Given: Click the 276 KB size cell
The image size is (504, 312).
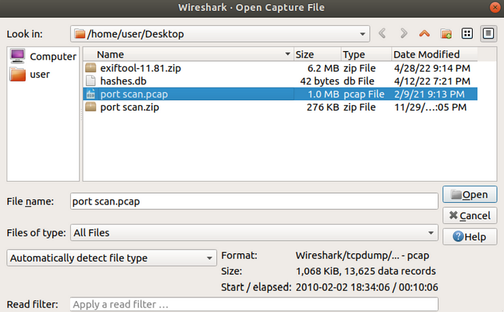Looking at the screenshot, I should pyautogui.click(x=323, y=107).
